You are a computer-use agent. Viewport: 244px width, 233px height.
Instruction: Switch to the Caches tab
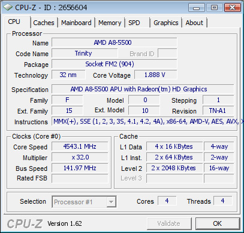[44, 23]
